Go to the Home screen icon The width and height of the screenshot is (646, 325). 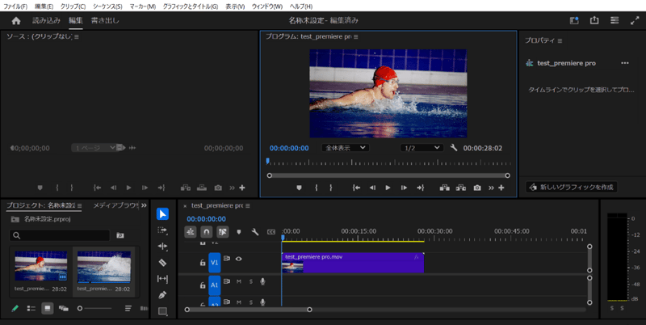click(x=16, y=20)
